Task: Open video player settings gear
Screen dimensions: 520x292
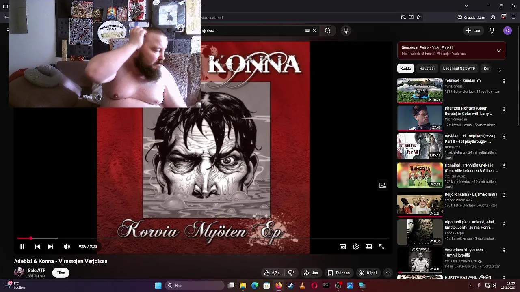Action: pyautogui.click(x=356, y=247)
